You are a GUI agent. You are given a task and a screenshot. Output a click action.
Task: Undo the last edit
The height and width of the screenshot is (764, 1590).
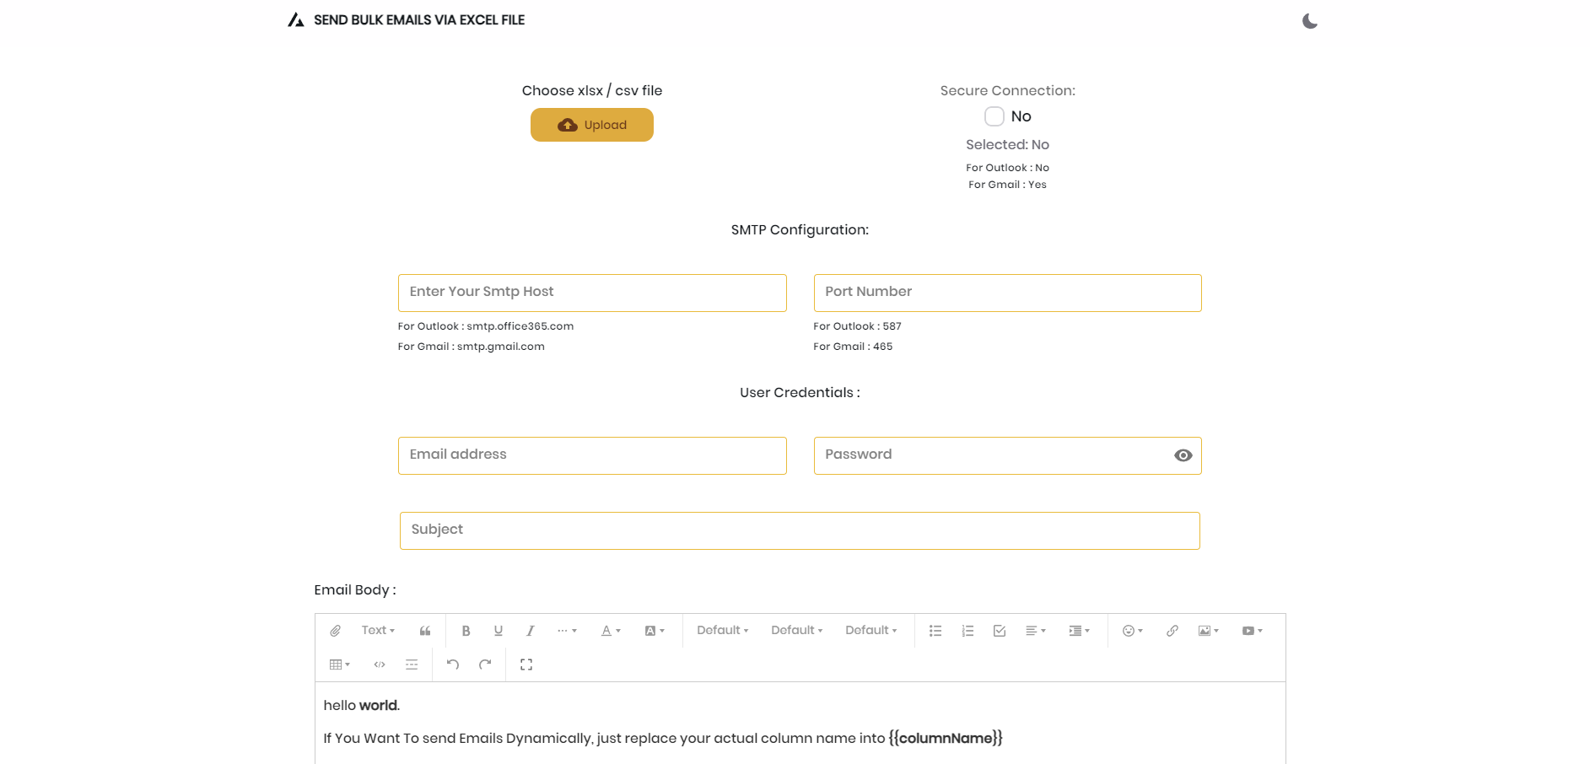(453, 664)
